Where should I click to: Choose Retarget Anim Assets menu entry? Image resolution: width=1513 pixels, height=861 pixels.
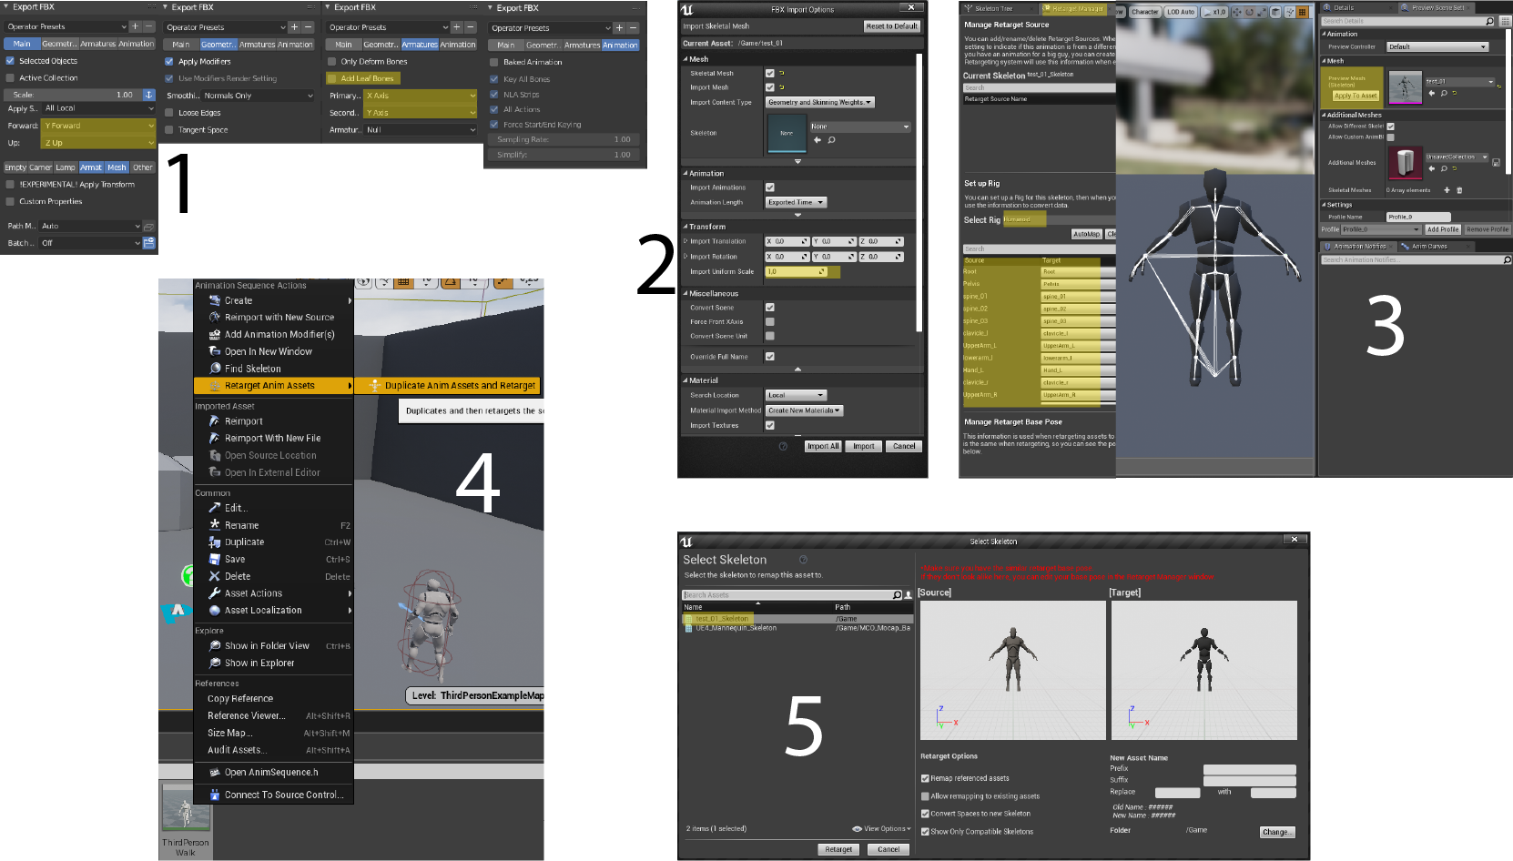pyautogui.click(x=273, y=386)
